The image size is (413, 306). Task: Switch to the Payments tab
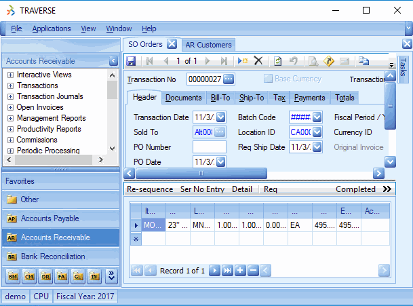(x=310, y=98)
